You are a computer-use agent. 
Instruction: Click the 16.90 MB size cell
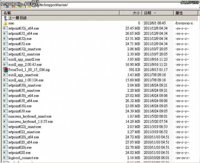(133, 65)
